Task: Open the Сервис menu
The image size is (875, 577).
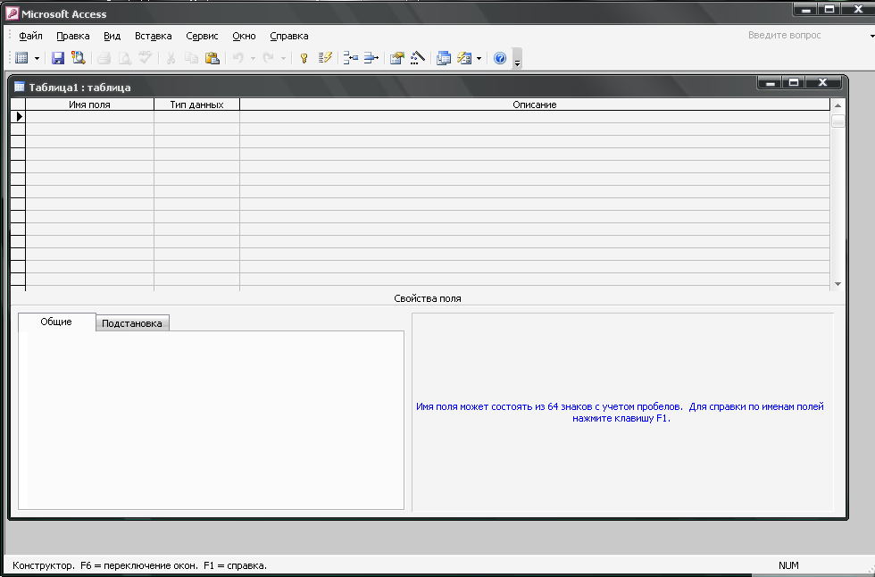Action: (202, 36)
